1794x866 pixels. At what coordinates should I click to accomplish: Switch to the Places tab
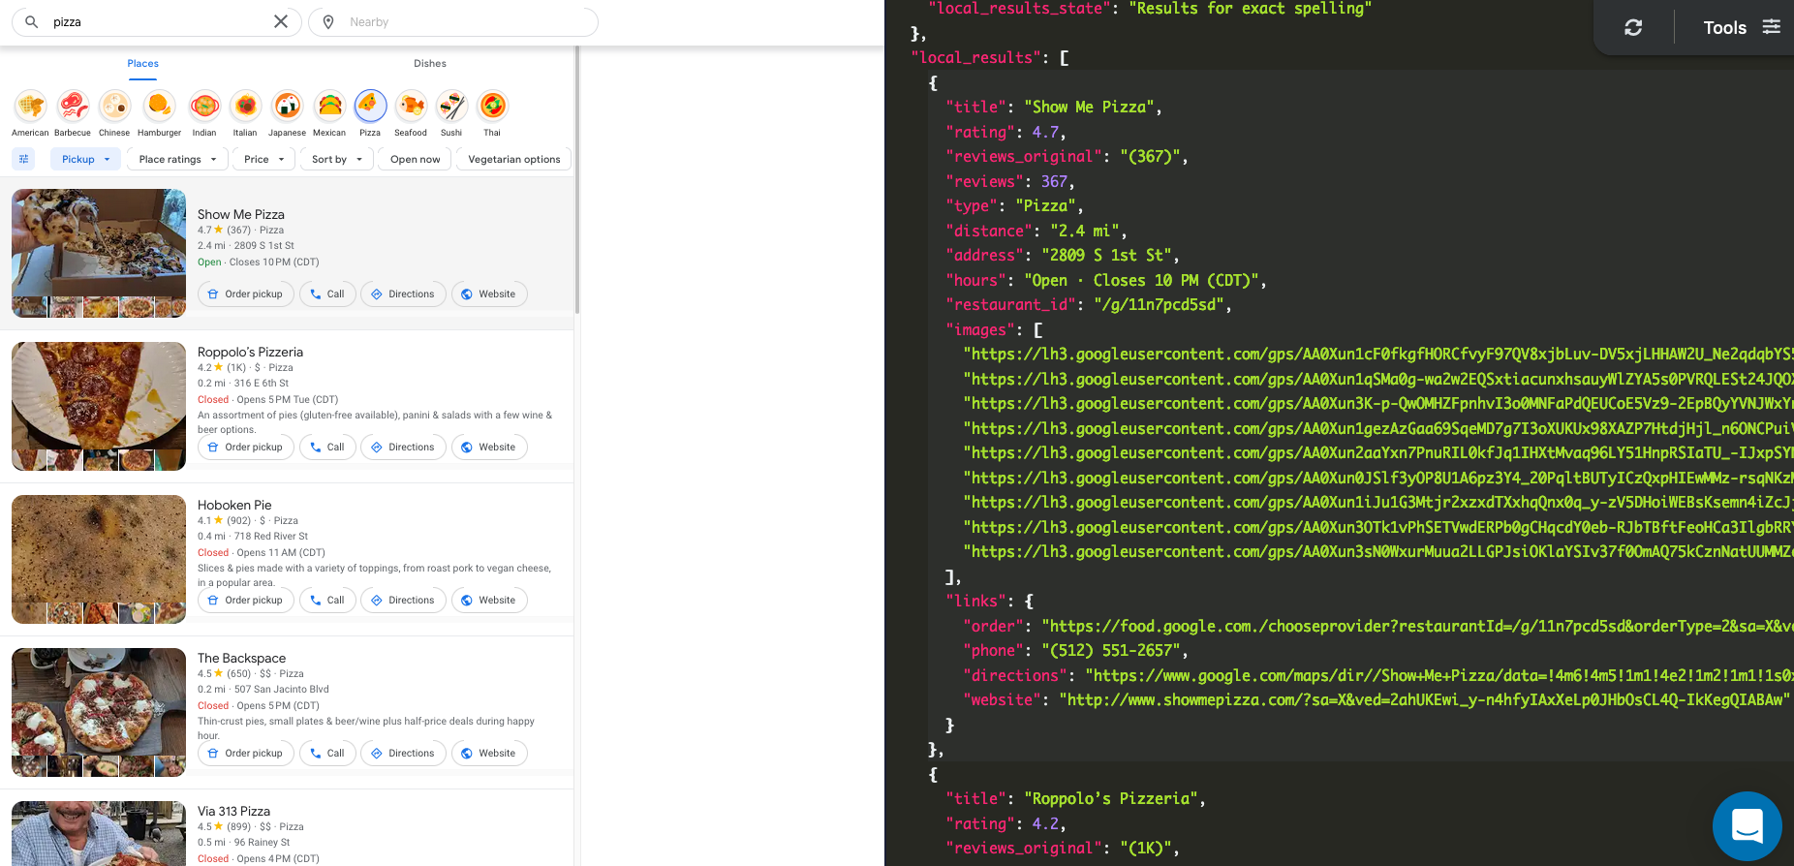(x=142, y=64)
